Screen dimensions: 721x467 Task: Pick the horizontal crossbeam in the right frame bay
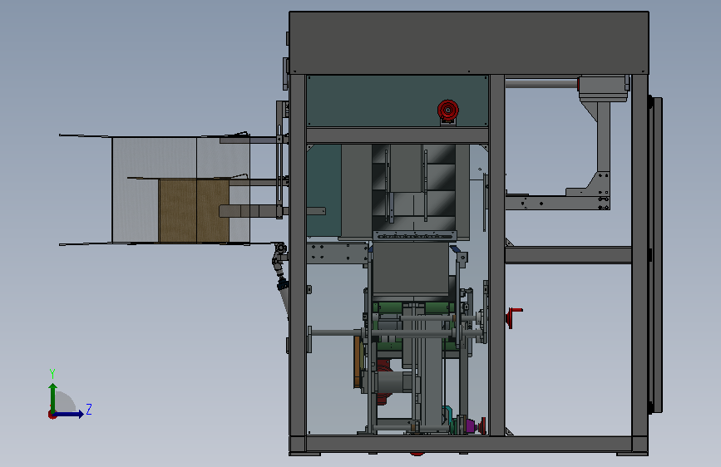[568, 255]
